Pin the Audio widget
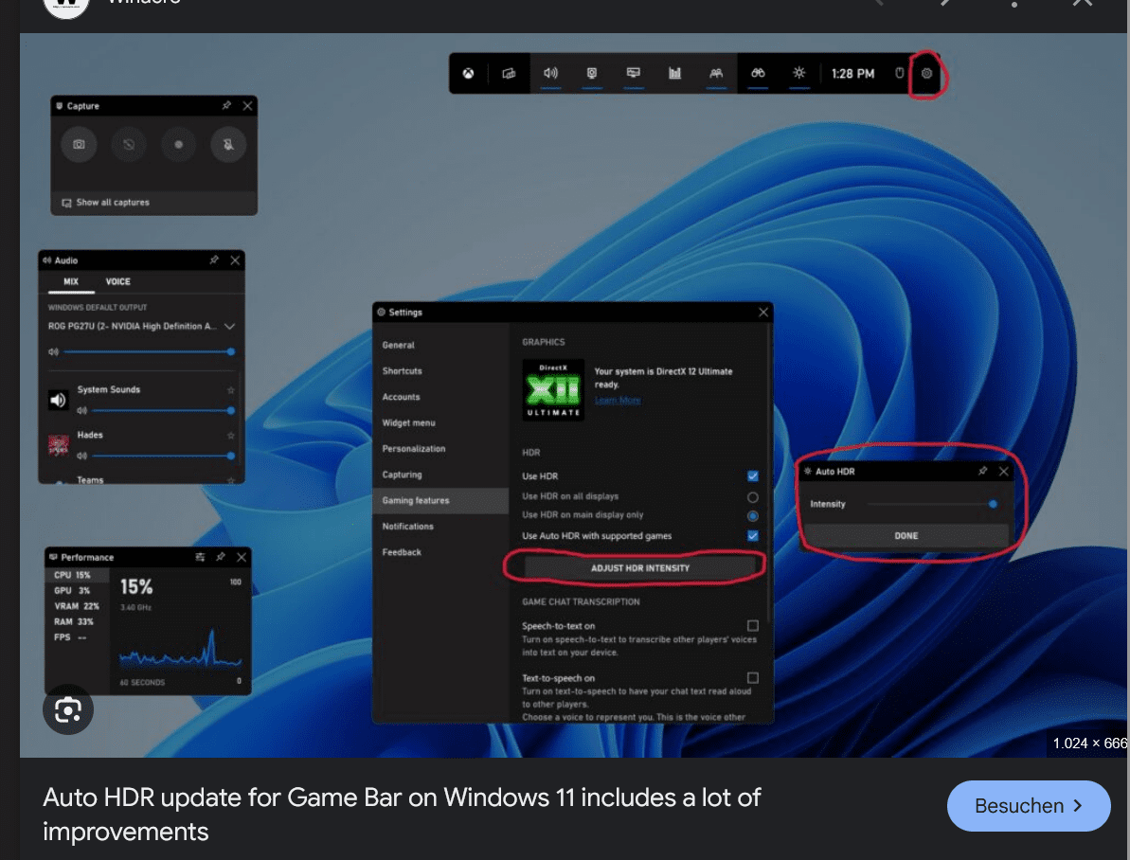This screenshot has width=1130, height=860. (214, 260)
